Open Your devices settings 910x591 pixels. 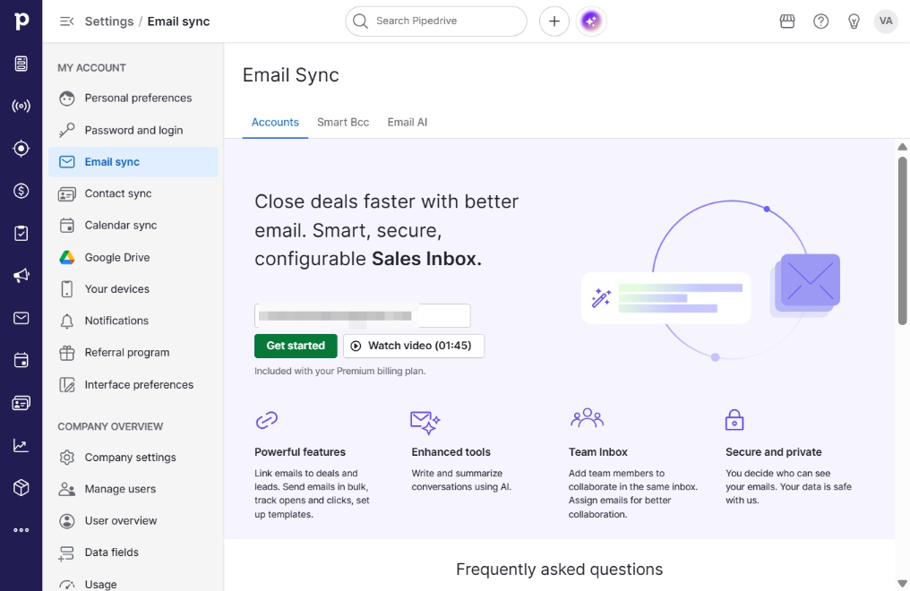click(133, 289)
